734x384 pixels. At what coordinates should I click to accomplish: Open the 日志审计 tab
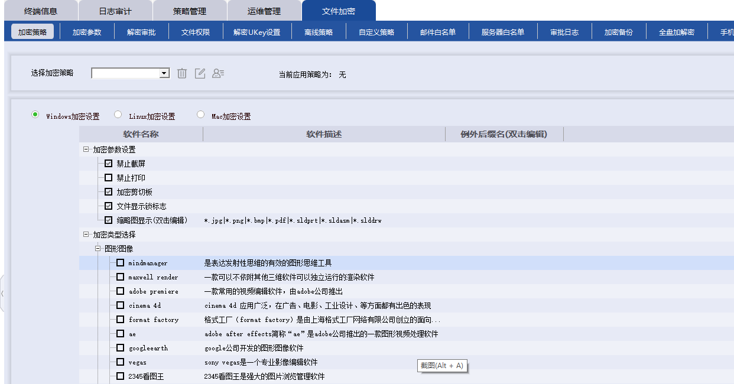point(115,11)
